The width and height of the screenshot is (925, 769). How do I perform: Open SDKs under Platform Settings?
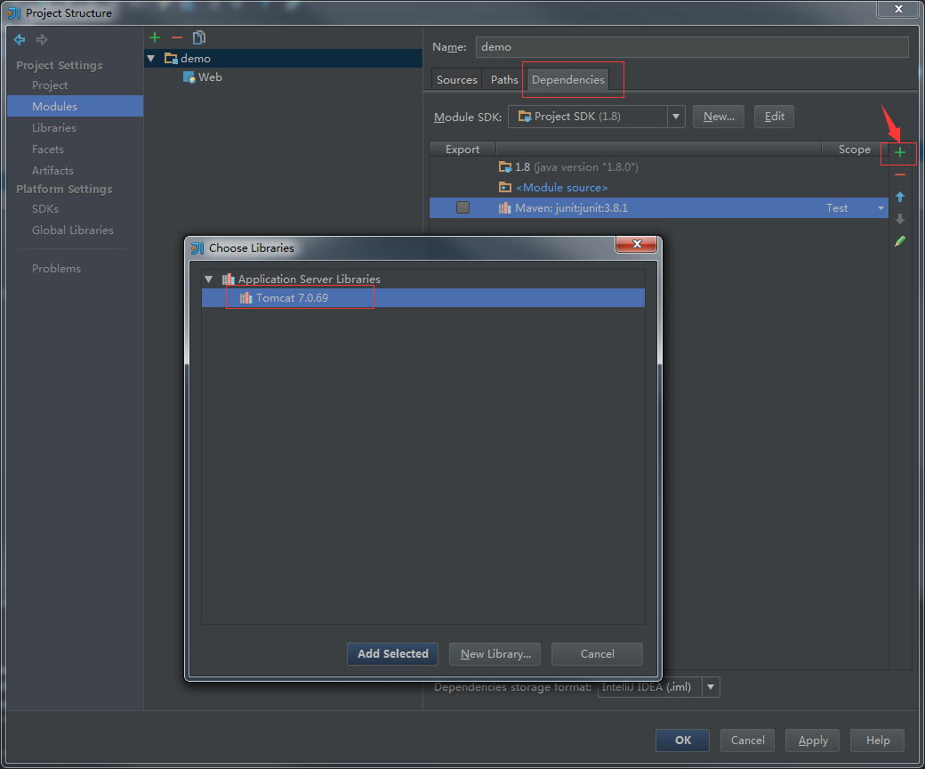click(x=44, y=209)
